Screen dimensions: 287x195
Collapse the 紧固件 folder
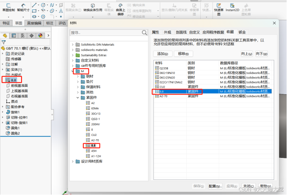[78, 97]
